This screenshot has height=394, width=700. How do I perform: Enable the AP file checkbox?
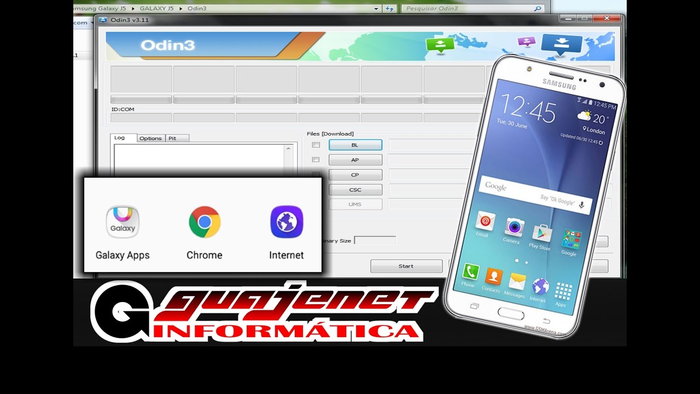[316, 160]
